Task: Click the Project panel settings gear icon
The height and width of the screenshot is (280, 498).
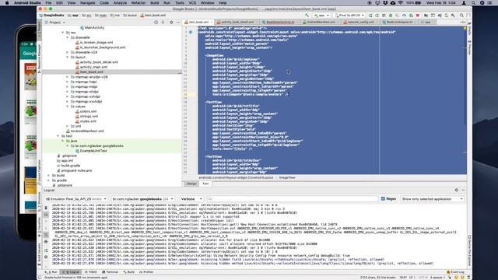Action: coord(171,23)
